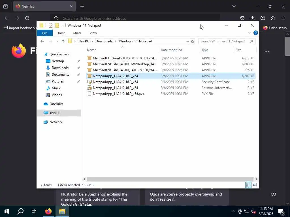
Task: Select Videos in navigation pane
Action: [57, 95]
